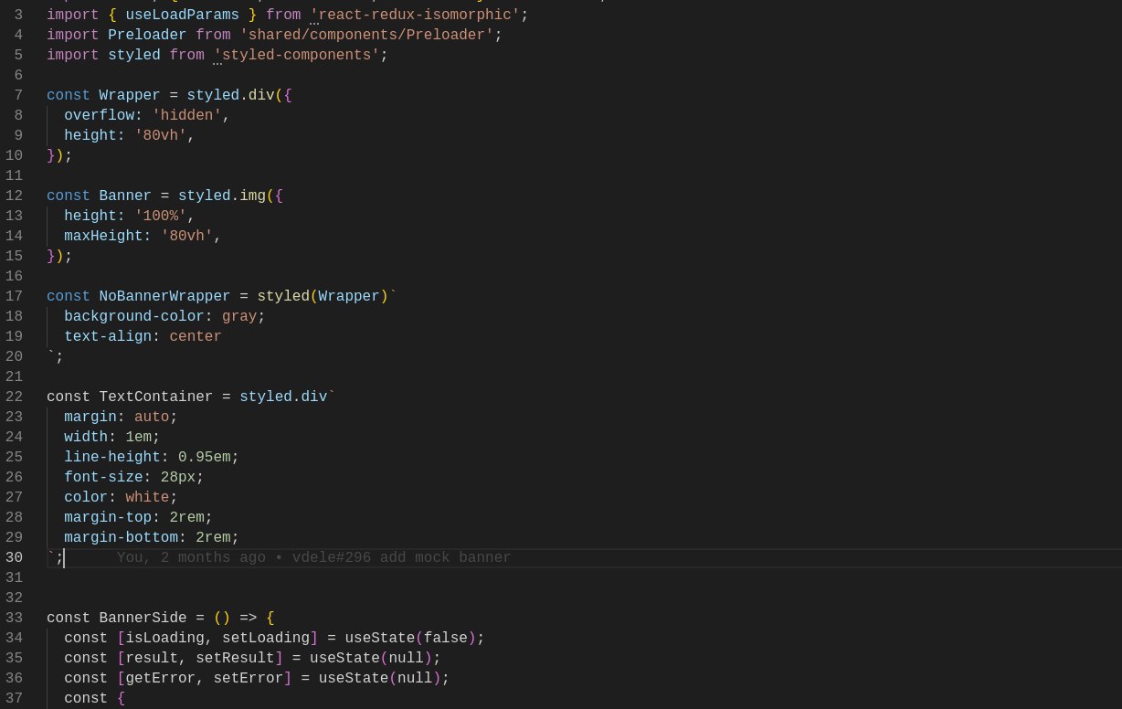Click the 'text-align' property
1122x709 pixels.
point(108,336)
